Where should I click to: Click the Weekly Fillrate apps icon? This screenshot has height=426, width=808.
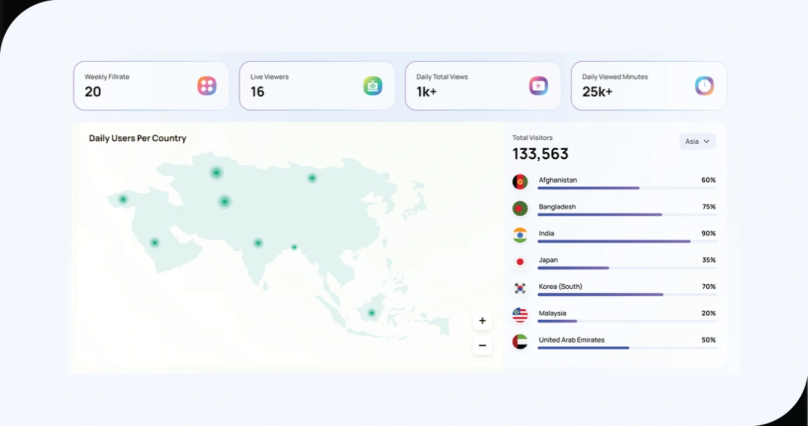(206, 85)
